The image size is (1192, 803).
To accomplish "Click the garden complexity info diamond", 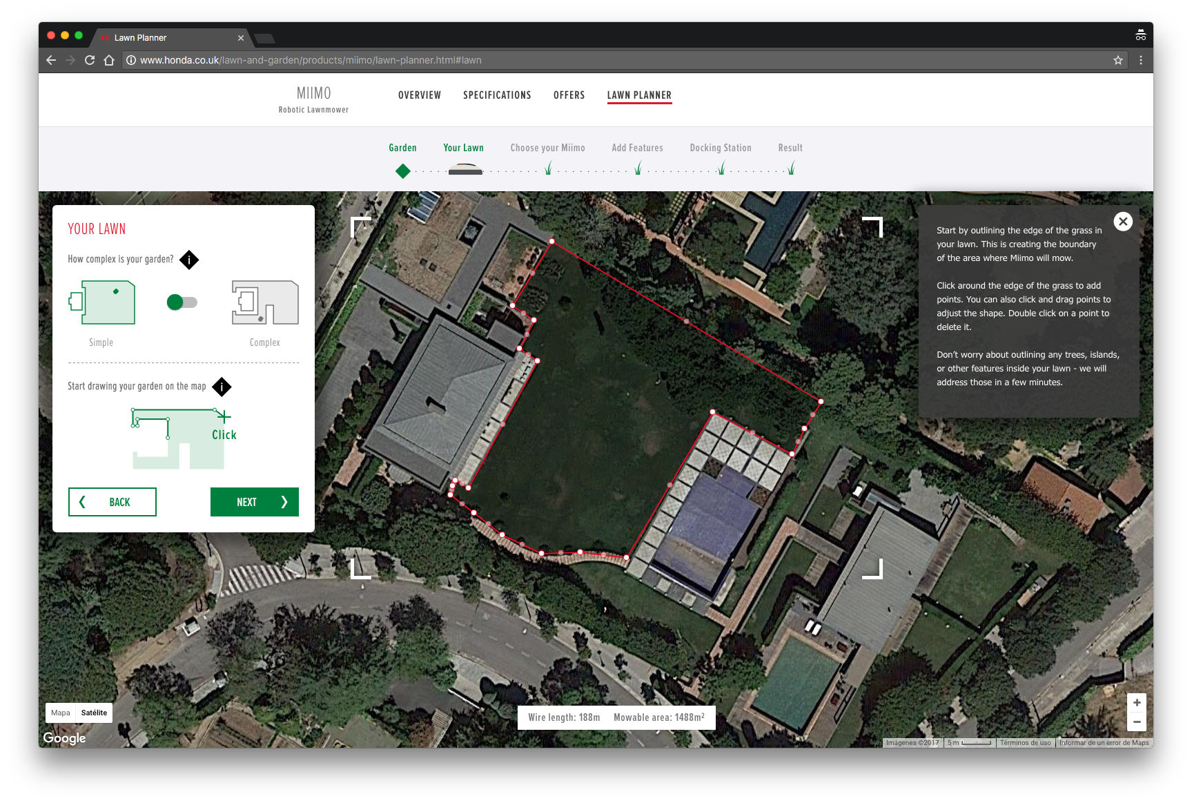I will coord(189,260).
